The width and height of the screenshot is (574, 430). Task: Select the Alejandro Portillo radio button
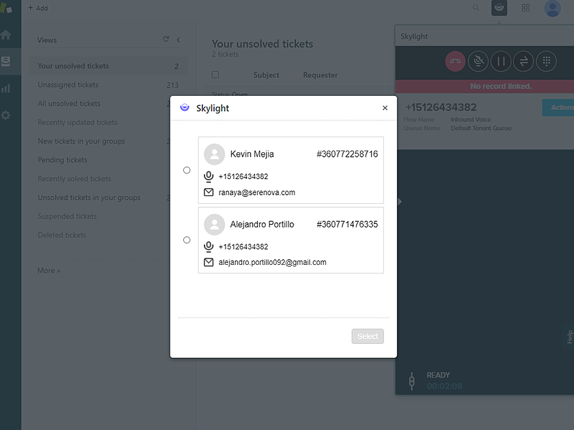click(x=187, y=240)
